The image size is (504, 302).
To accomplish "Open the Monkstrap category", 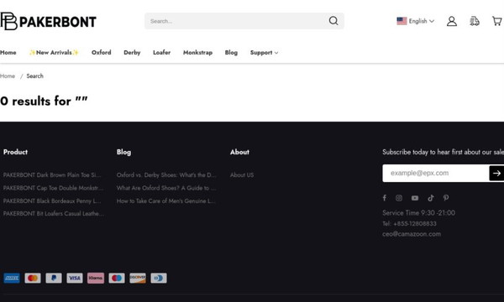I will point(197,53).
